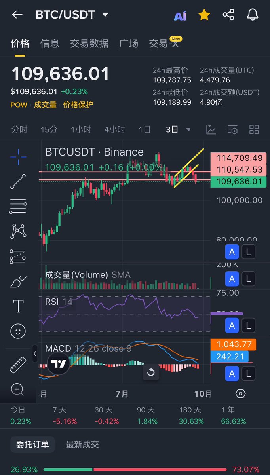
Task: Open the MACD 12 26 close 9 legend
Action: (x=88, y=349)
